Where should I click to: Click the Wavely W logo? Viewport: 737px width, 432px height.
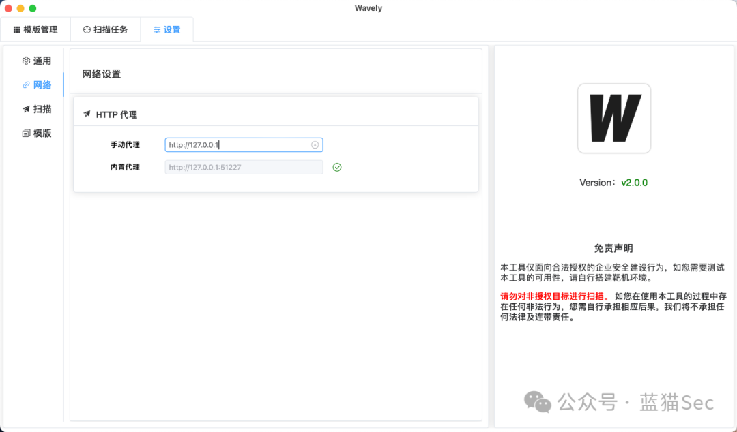coord(614,119)
